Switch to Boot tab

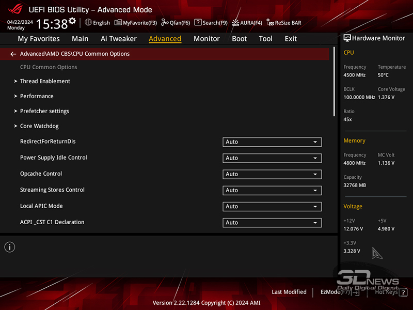tap(239, 39)
